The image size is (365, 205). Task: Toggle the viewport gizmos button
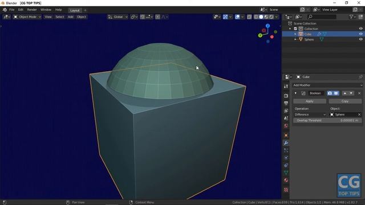[225, 17]
